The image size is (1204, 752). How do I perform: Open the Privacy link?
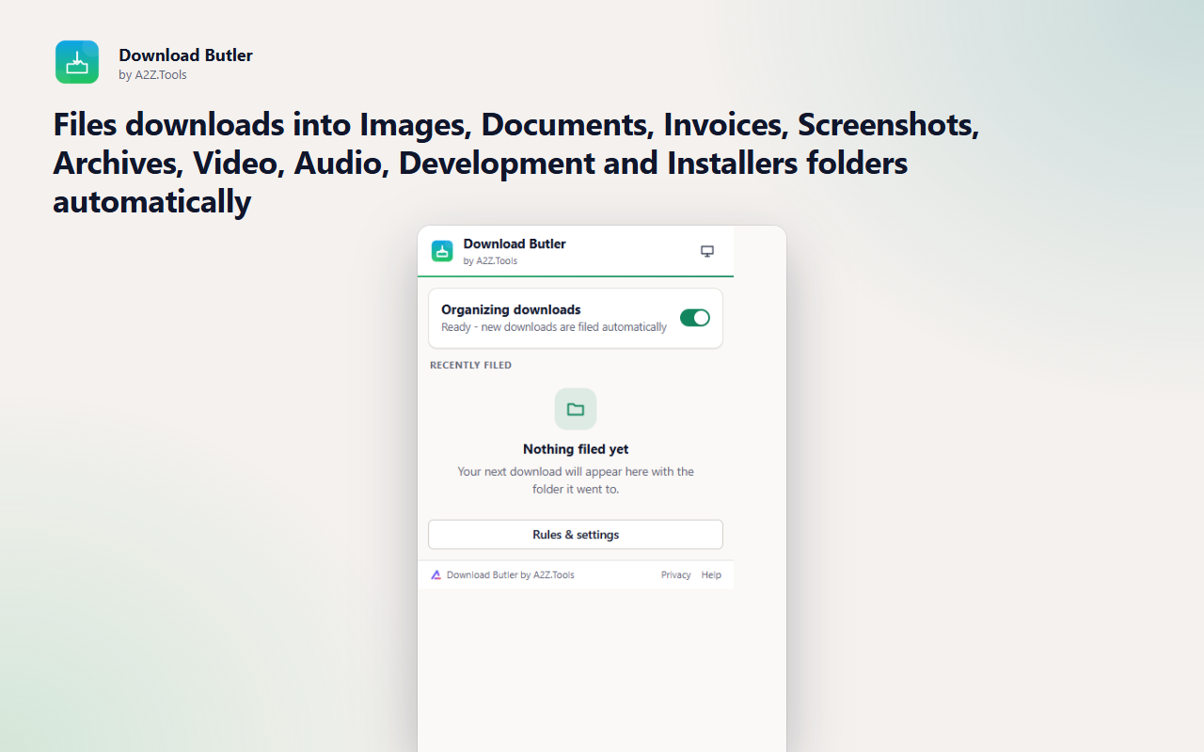[675, 575]
